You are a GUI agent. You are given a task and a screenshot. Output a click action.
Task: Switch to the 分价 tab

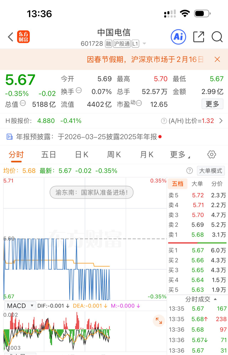(x=217, y=184)
